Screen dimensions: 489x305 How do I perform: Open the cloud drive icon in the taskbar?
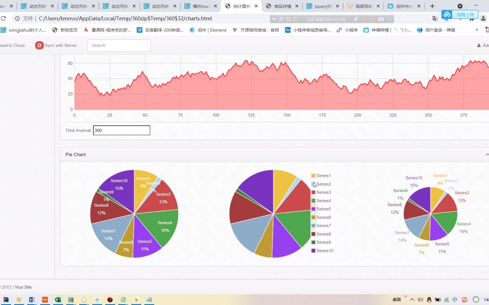click(97, 300)
